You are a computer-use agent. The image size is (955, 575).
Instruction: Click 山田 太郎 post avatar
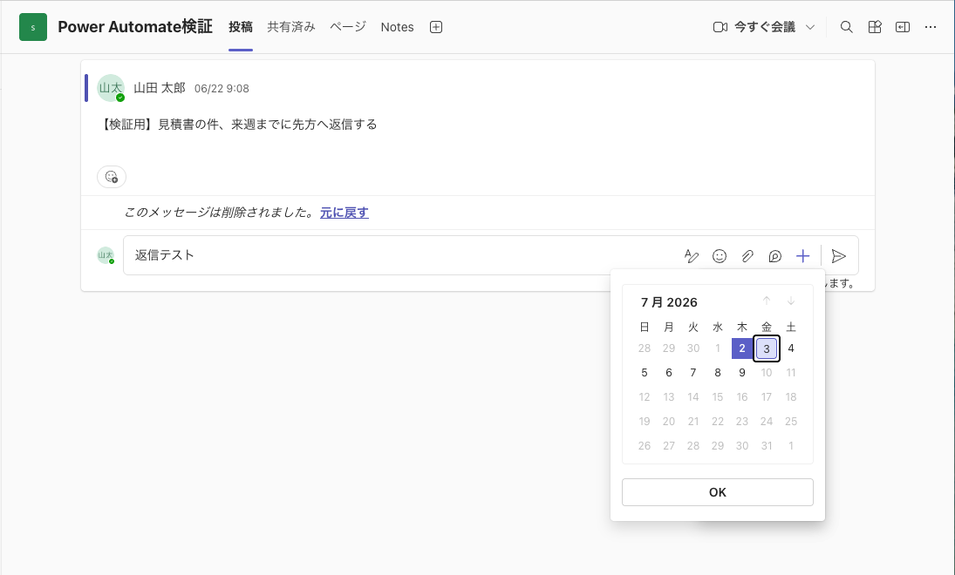(111, 88)
